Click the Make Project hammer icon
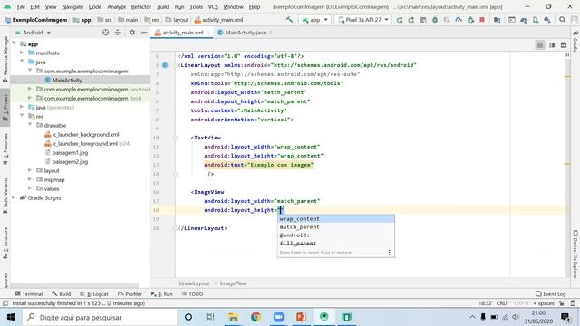Viewport: 580px width, 326px height. coord(289,20)
